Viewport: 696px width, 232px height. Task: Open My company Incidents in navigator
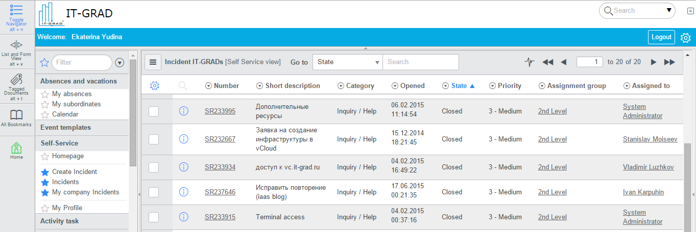pos(85,192)
